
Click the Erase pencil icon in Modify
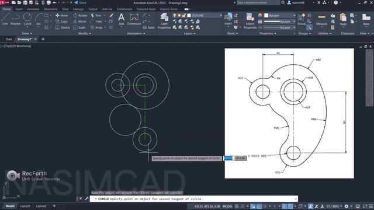click(x=111, y=15)
